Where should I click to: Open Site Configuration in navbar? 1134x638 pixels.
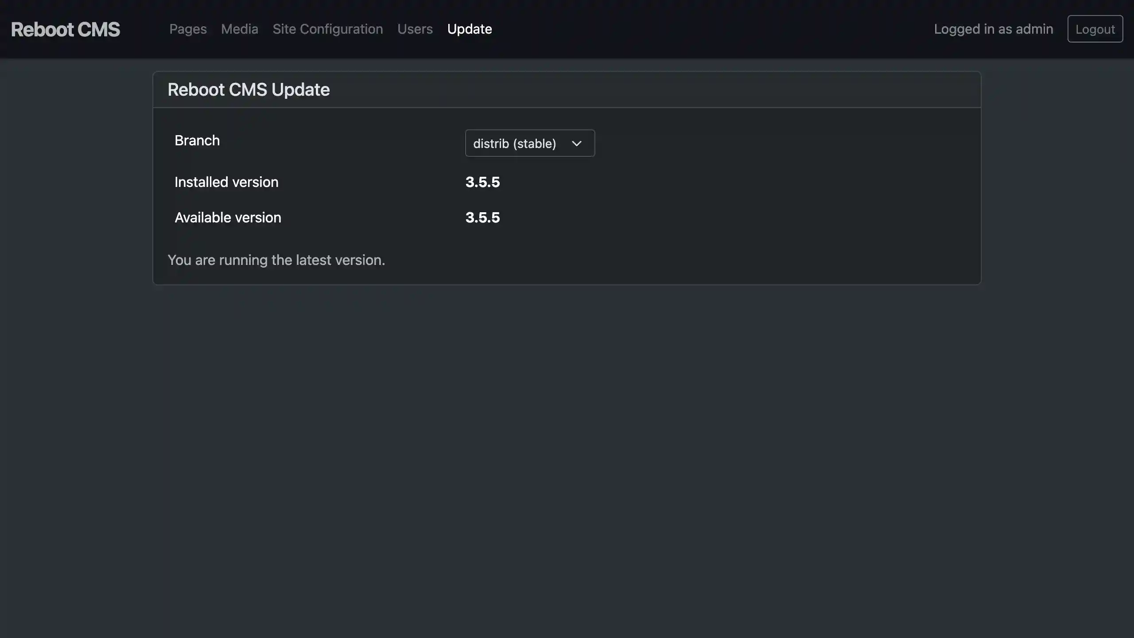tap(327, 29)
